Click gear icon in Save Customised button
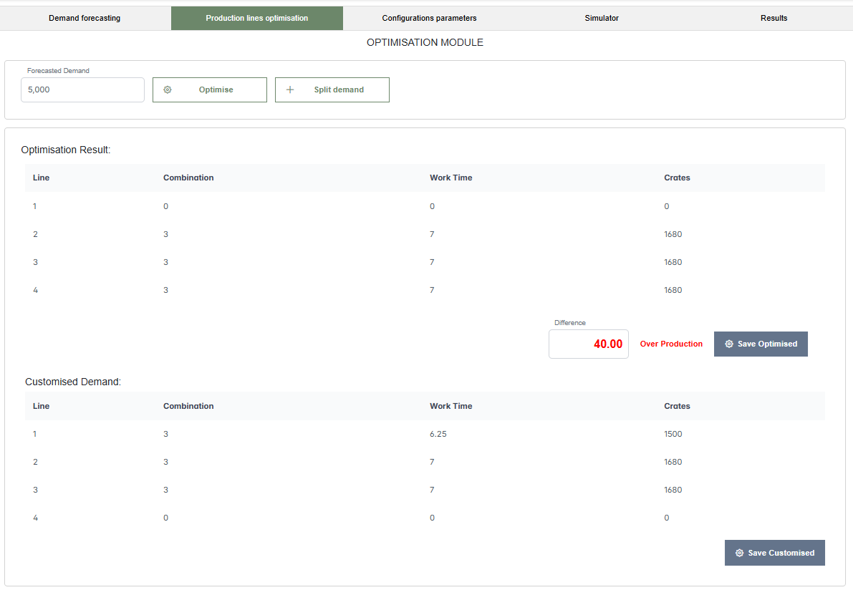The height and width of the screenshot is (590, 853). coord(739,553)
